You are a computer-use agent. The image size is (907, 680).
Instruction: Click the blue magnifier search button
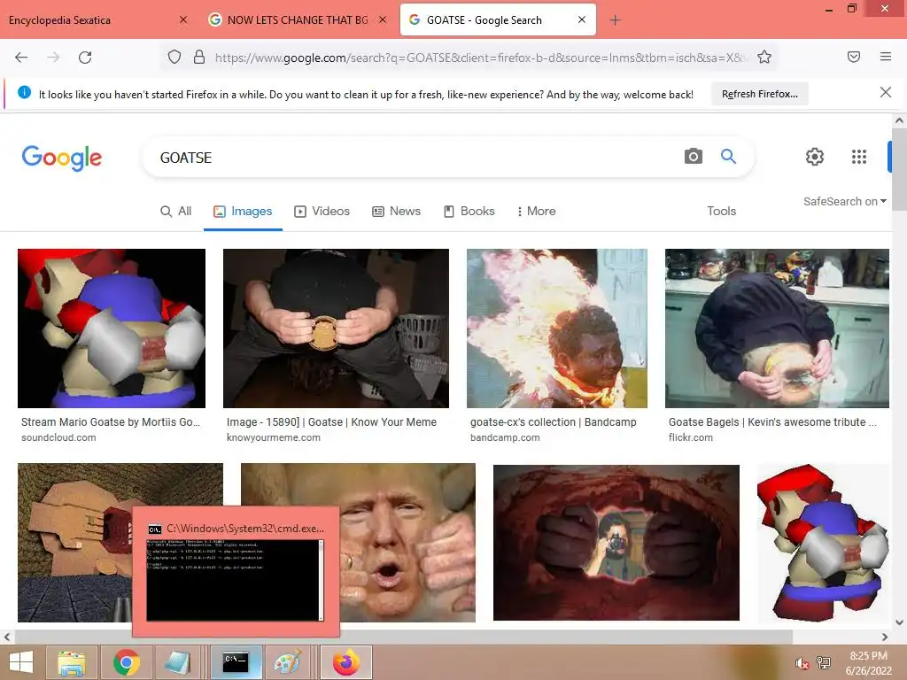(x=728, y=156)
